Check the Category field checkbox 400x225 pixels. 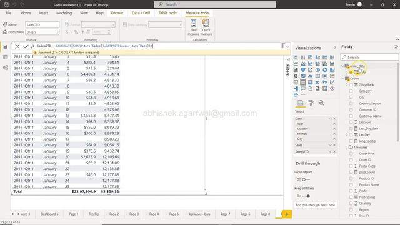click(x=351, y=91)
